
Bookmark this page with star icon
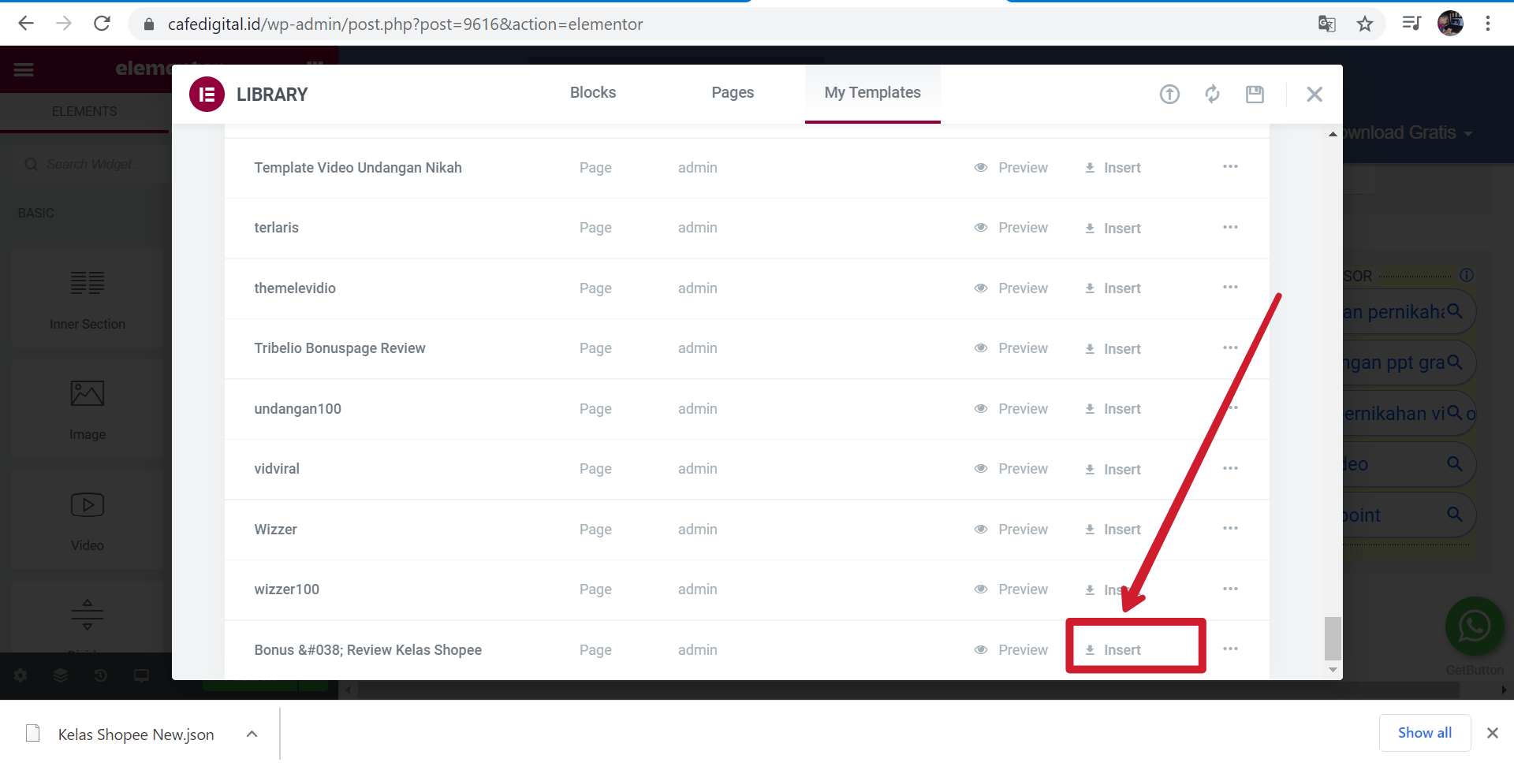click(x=1365, y=24)
